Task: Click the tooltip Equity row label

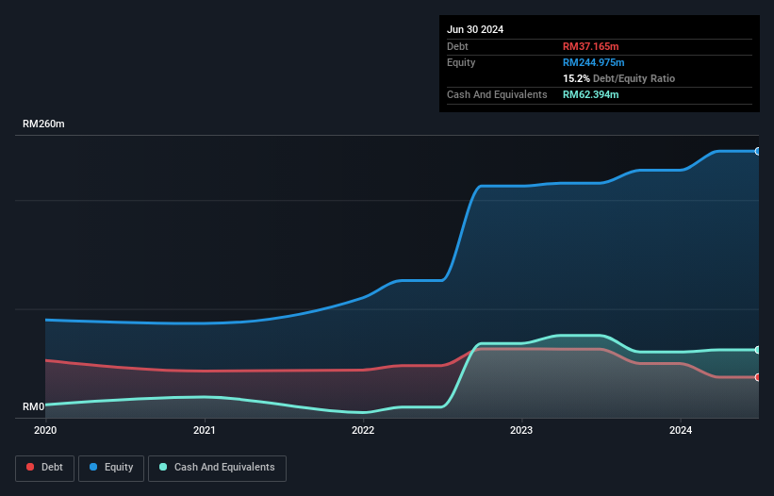Action: click(461, 62)
